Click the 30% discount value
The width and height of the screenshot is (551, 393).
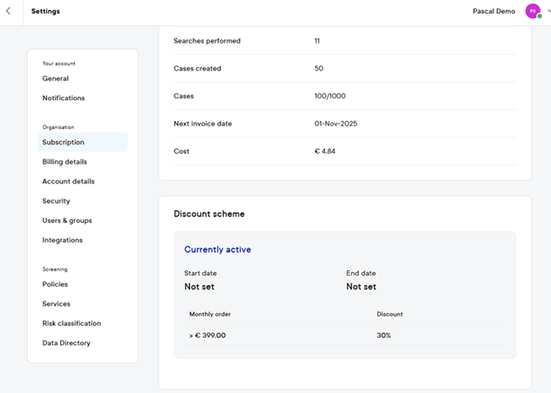pos(384,335)
